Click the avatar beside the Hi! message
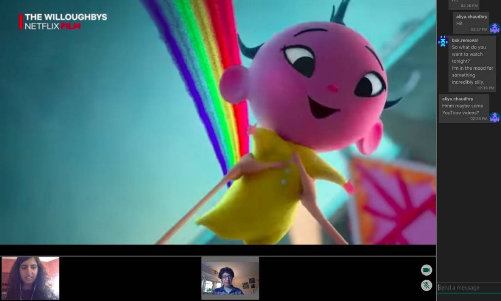The image size is (501, 301). click(x=494, y=28)
